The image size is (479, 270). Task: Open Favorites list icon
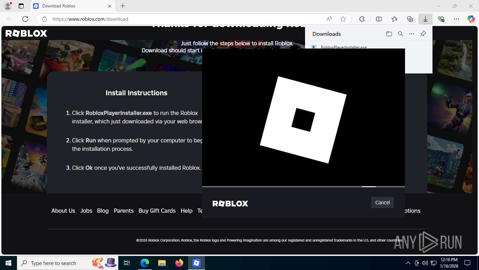394,19
